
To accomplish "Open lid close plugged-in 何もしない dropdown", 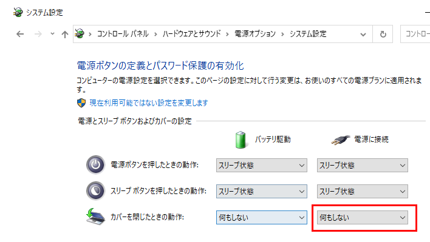I will point(362,217).
